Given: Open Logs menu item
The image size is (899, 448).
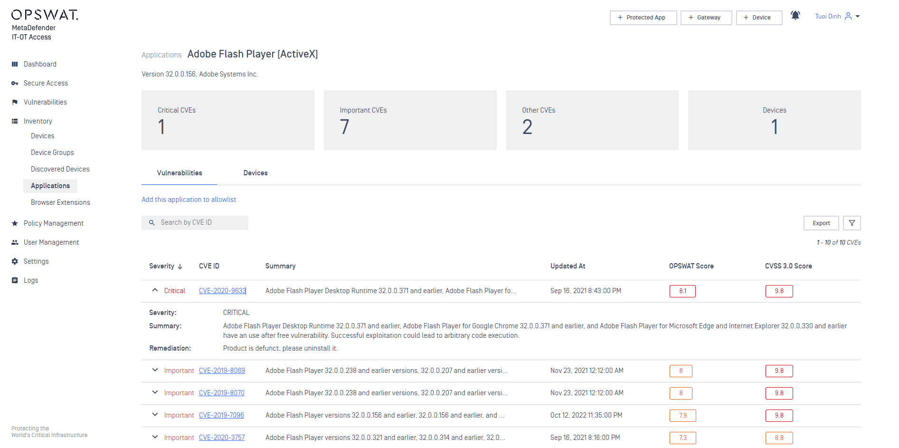Looking at the screenshot, I should (31, 280).
